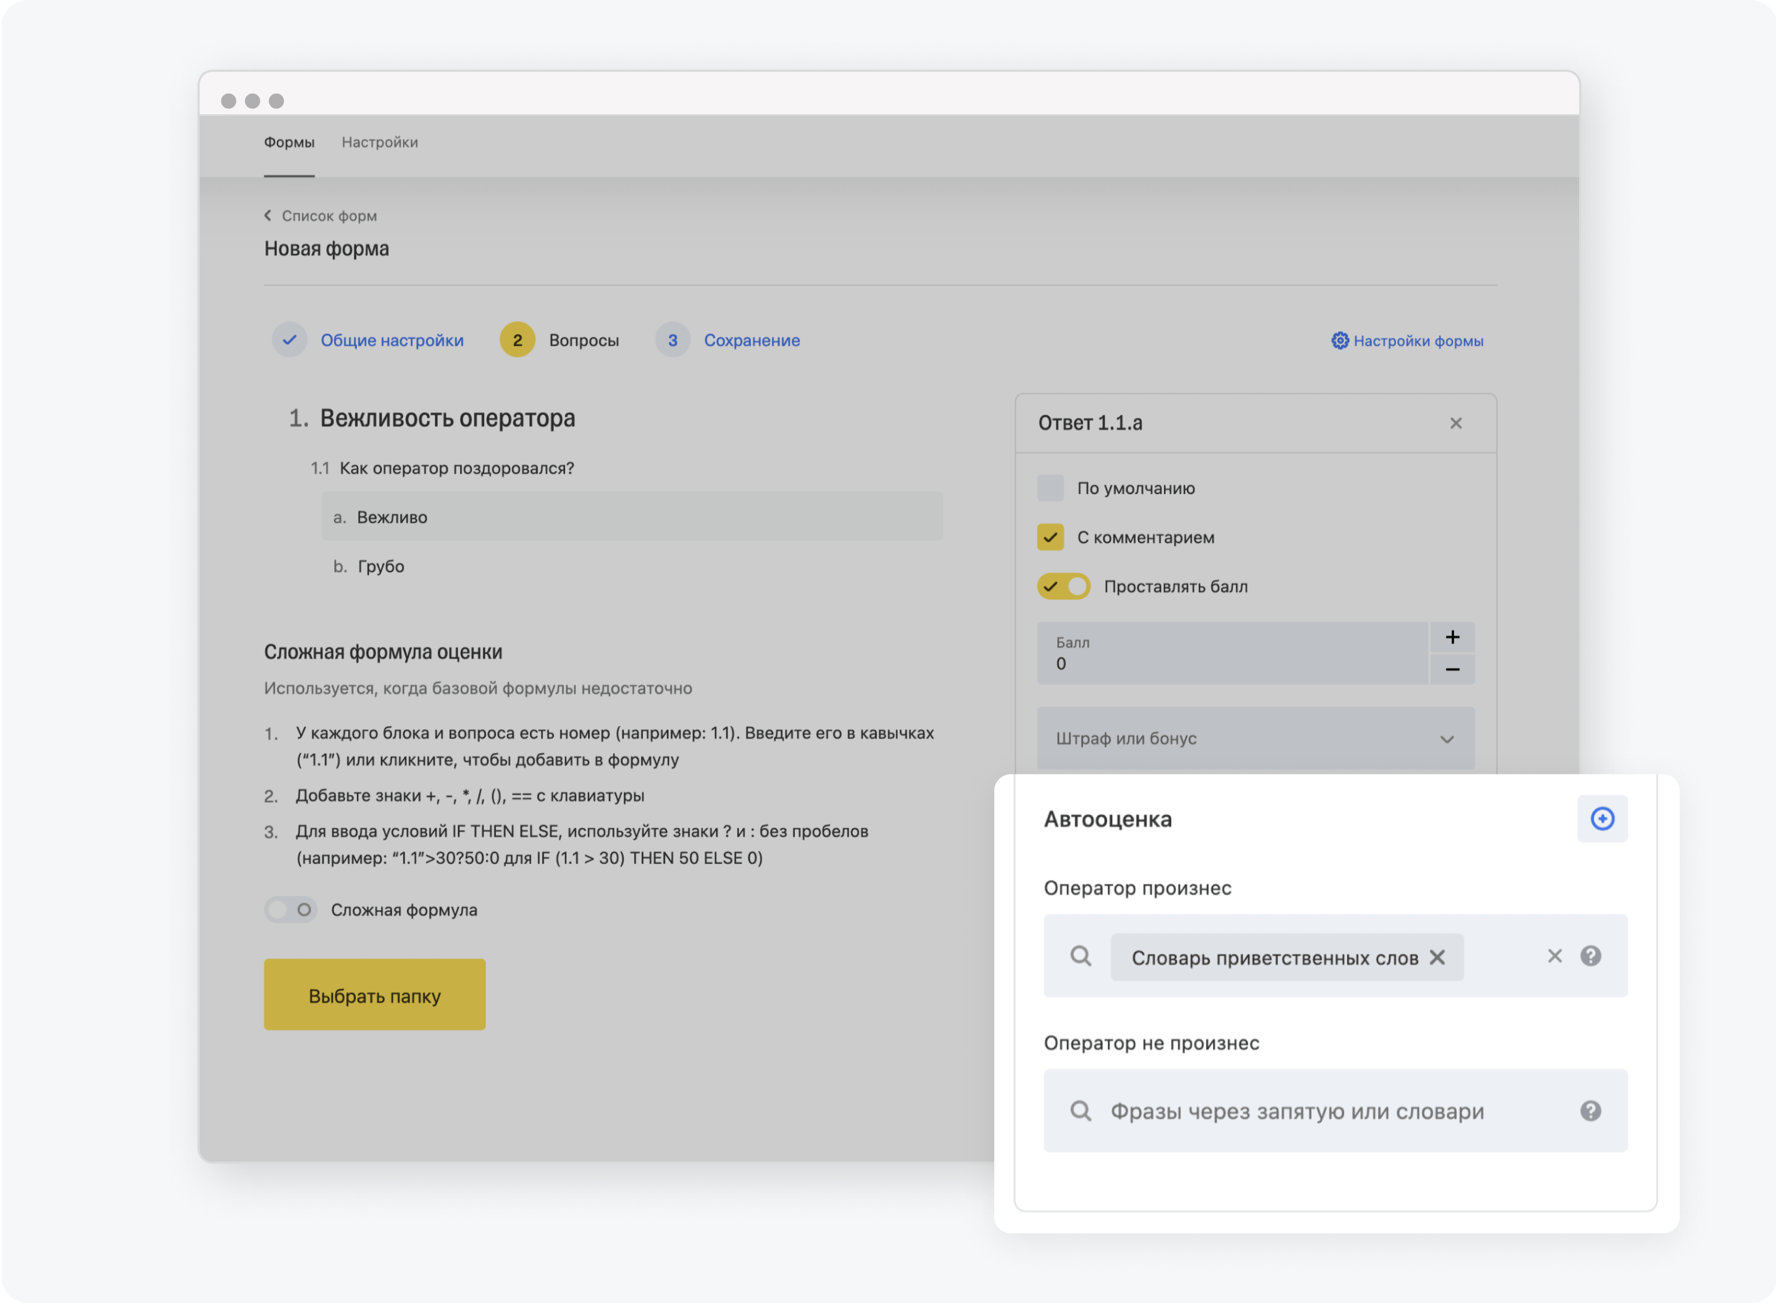Open the Вопросы step label

click(x=584, y=341)
